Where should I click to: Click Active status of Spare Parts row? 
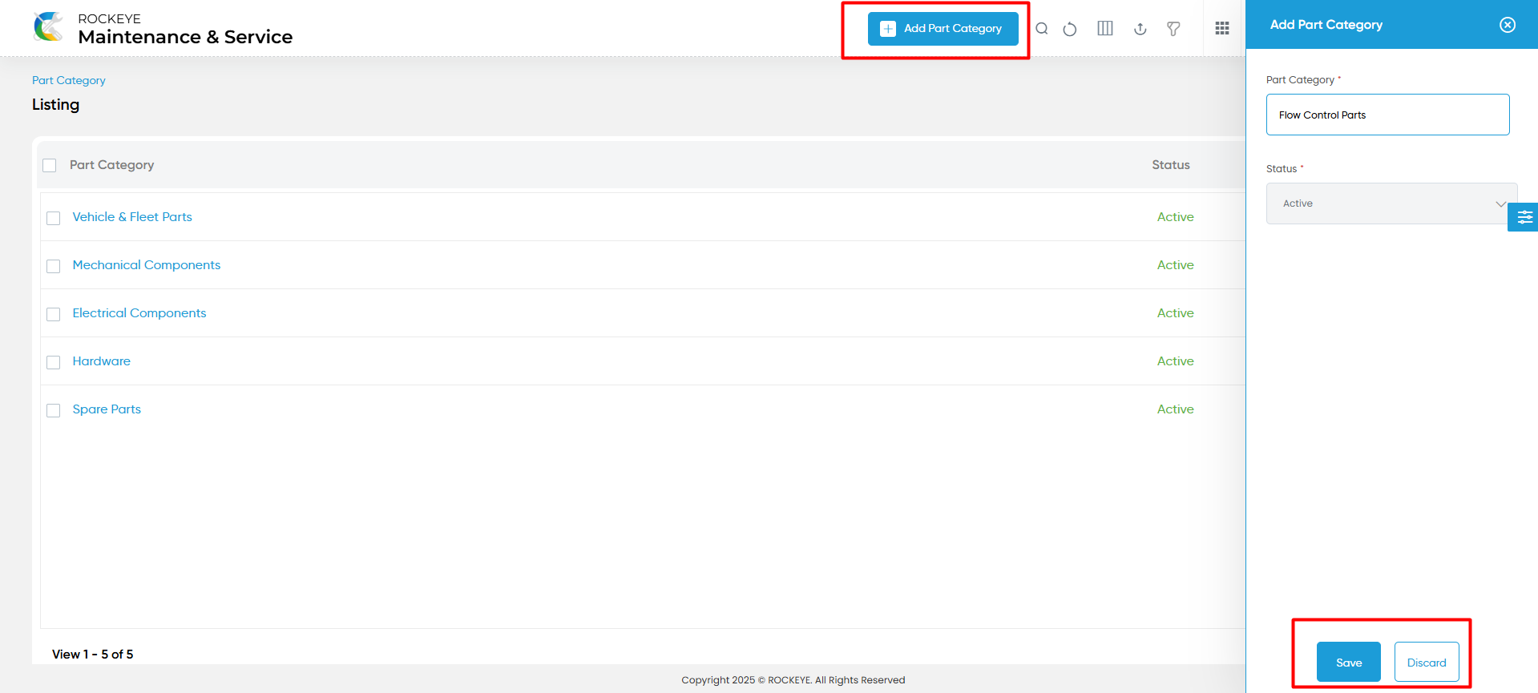pyautogui.click(x=1176, y=409)
